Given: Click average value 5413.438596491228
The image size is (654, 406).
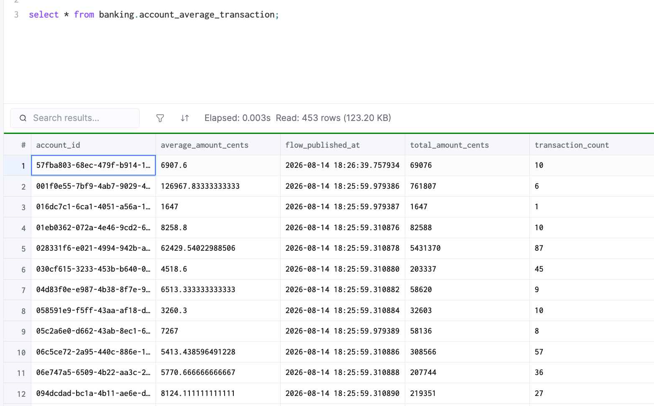Looking at the screenshot, I should click(x=198, y=352).
